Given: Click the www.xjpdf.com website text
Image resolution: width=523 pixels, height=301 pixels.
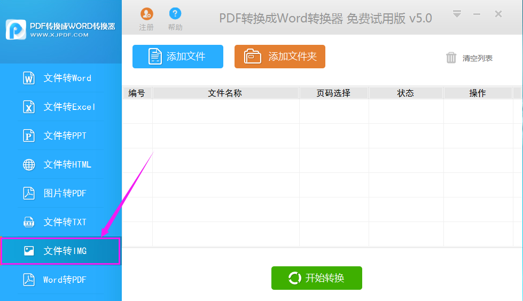Looking at the screenshot, I should 59,35.
